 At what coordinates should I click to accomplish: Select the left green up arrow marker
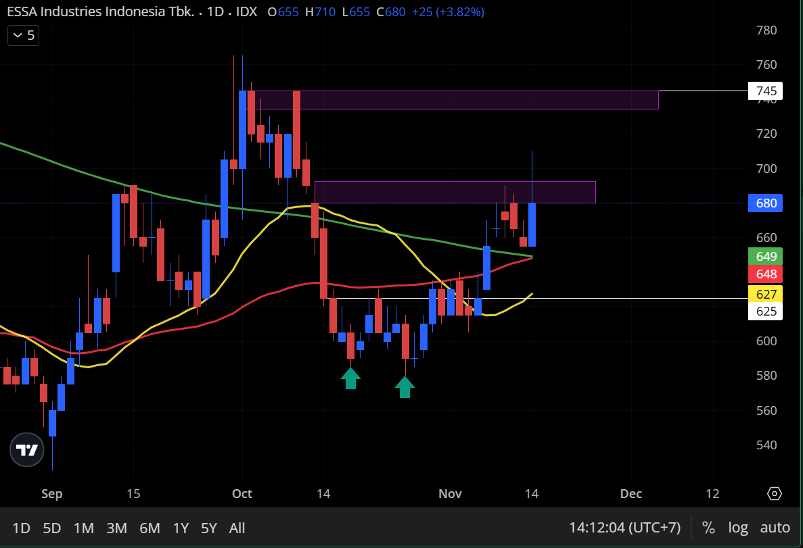[351, 378]
